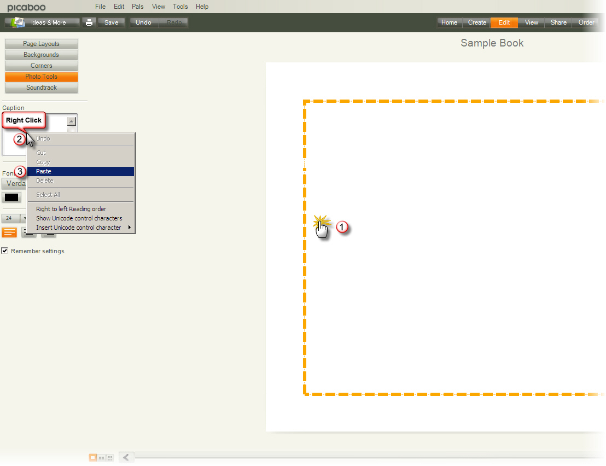Click the Save button
Viewport: 606px width, 466px height.
(111, 22)
